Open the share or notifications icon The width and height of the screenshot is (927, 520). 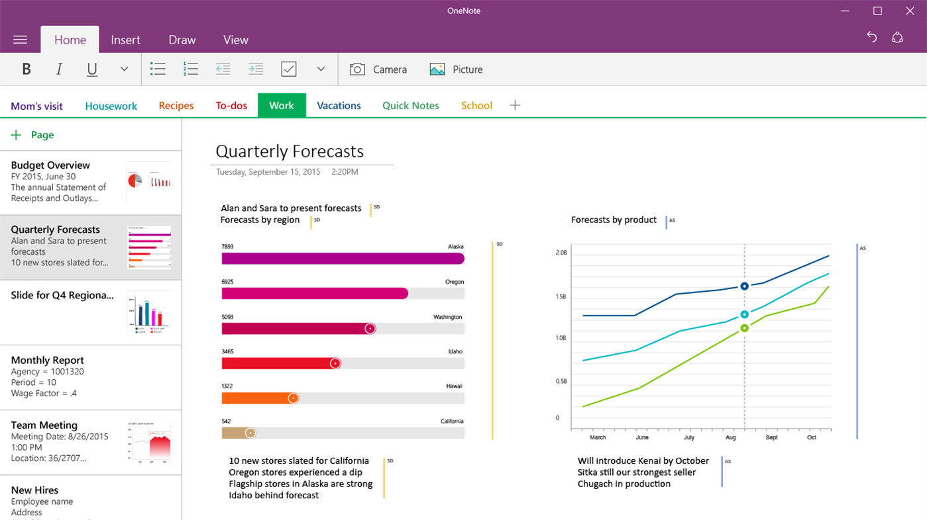pyautogui.click(x=897, y=38)
